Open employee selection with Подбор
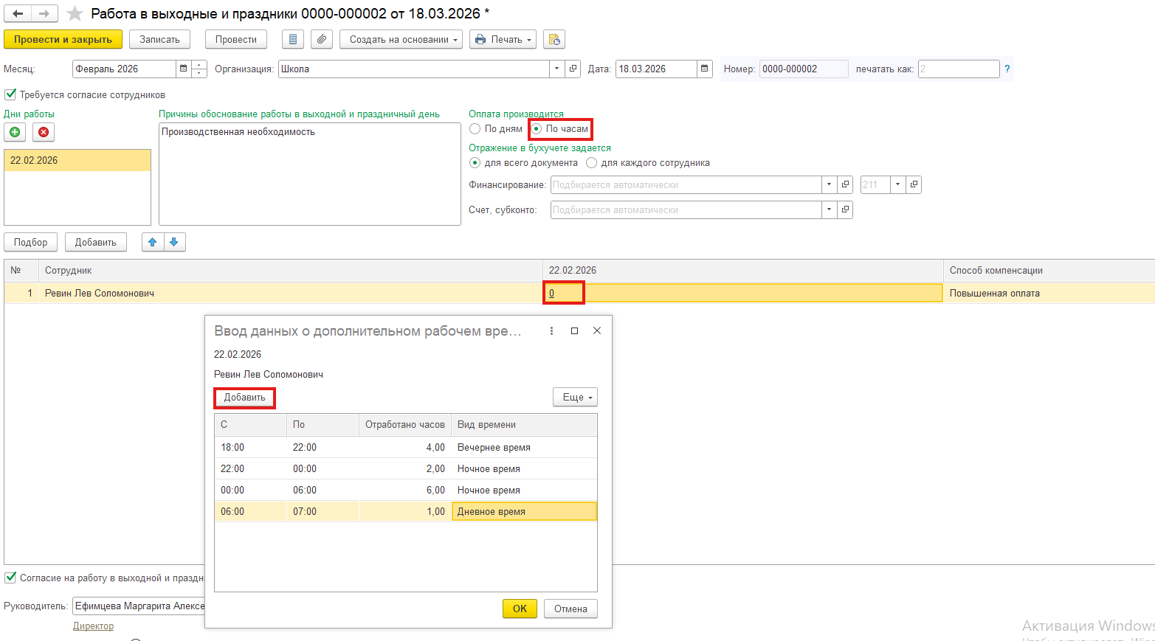This screenshot has height=641, width=1155. point(30,242)
